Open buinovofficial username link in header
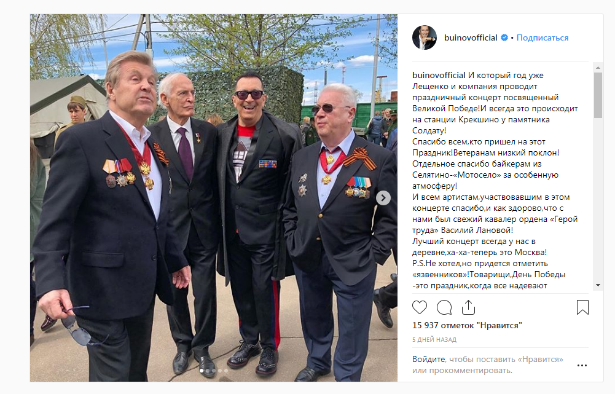The height and width of the screenshot is (394, 615). [471, 37]
